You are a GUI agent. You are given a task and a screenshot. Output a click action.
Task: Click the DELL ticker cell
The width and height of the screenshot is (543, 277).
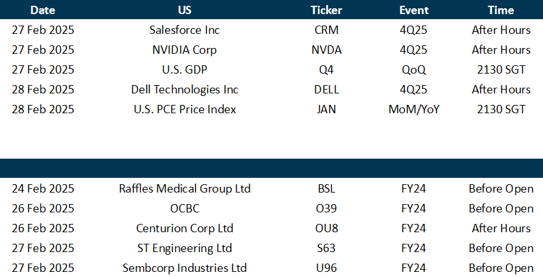(x=326, y=90)
